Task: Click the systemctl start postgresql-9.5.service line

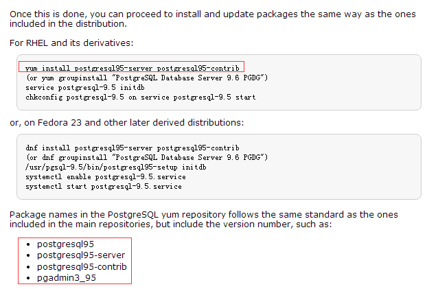Action: click(x=103, y=187)
